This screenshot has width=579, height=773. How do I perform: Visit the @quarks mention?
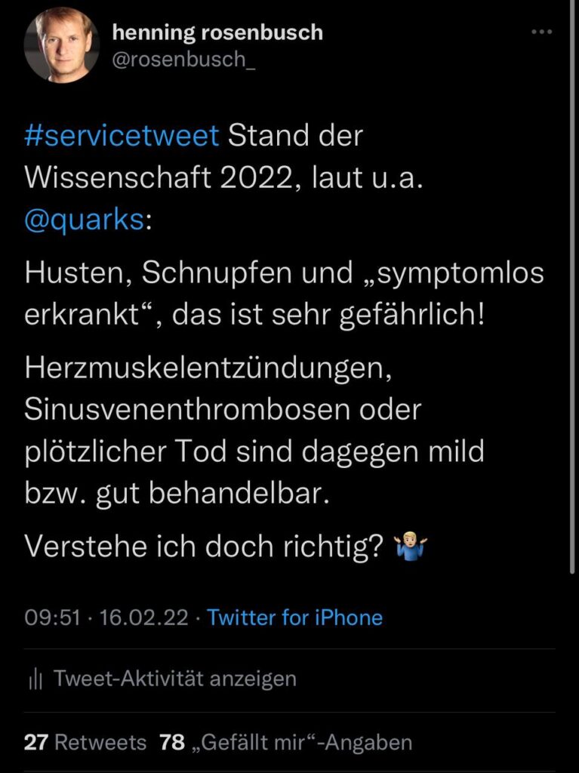click(x=84, y=223)
